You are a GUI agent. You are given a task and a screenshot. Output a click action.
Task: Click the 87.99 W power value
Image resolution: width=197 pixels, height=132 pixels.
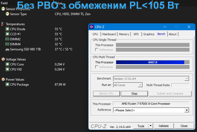click(60, 85)
